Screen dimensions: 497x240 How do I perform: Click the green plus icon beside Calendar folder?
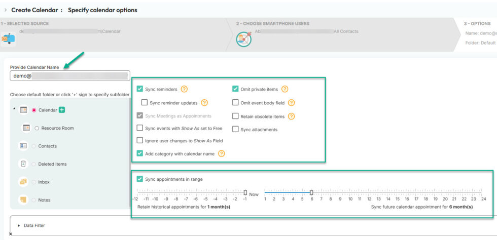coord(62,110)
